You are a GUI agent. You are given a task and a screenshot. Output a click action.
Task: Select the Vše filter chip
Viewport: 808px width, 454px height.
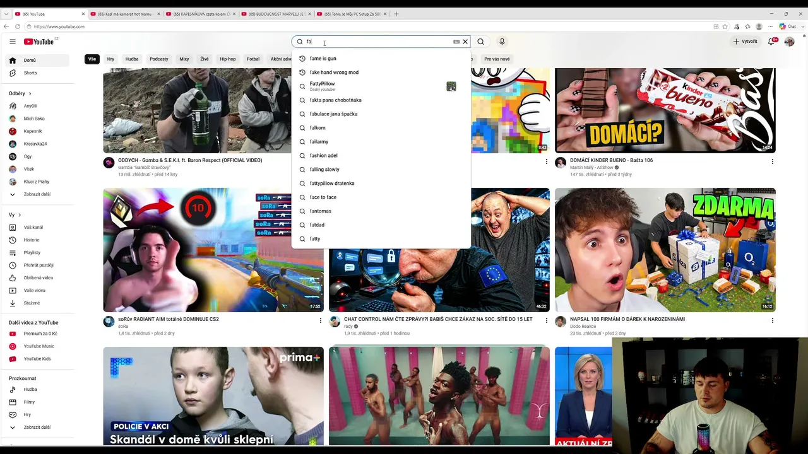92,59
